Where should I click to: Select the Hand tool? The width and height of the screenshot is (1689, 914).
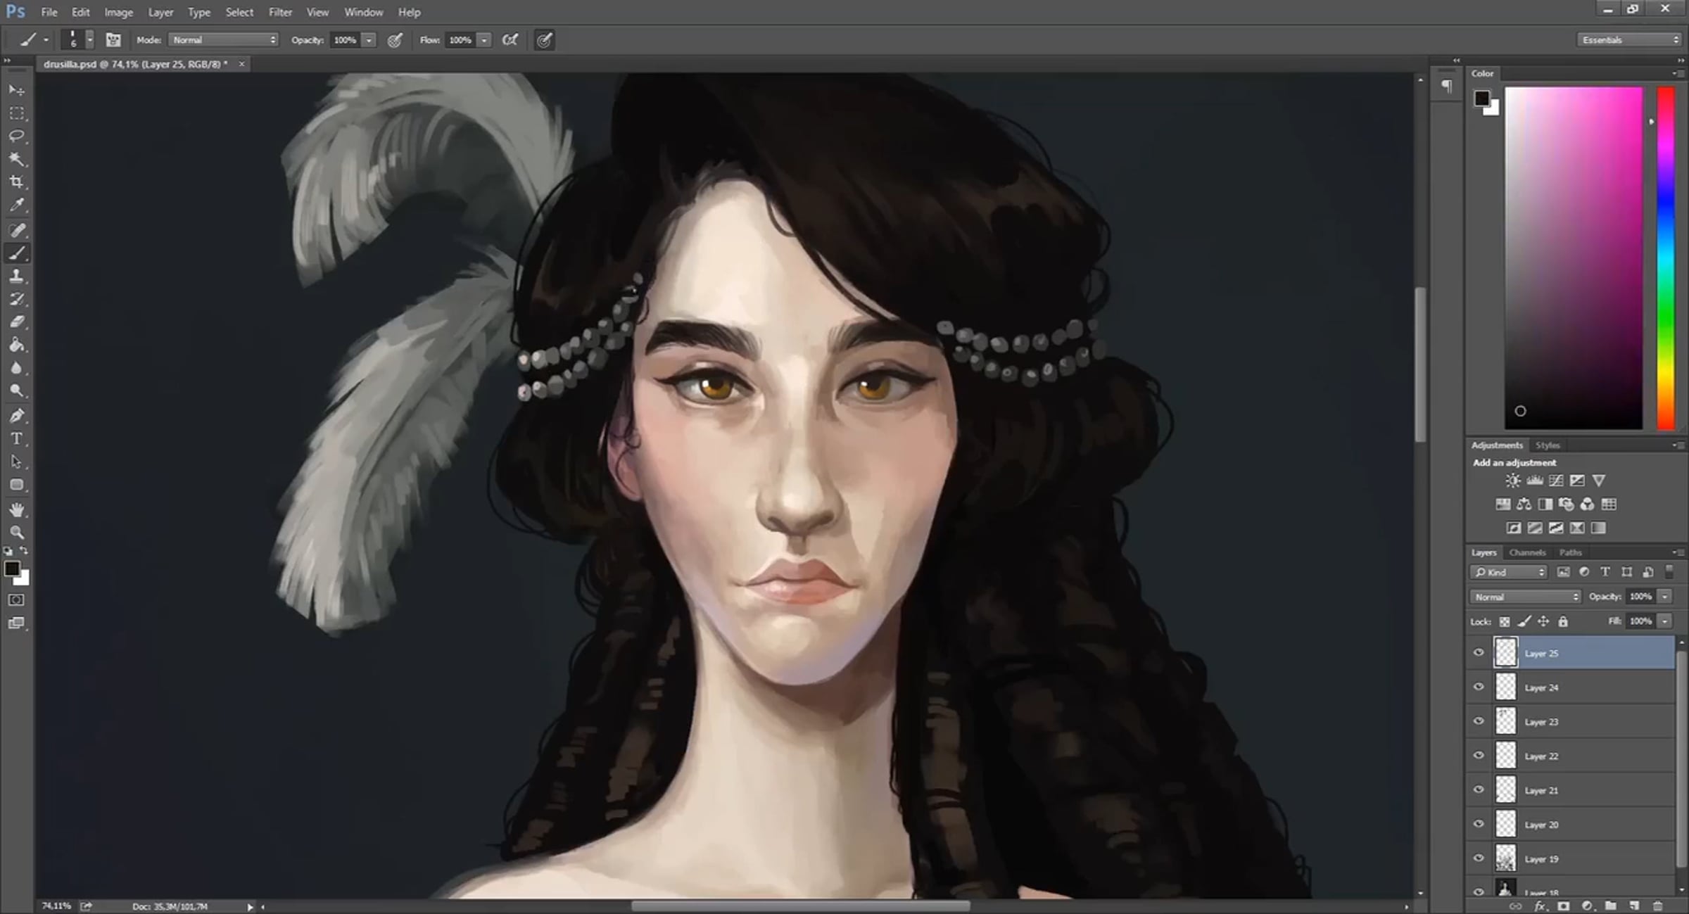pyautogui.click(x=17, y=509)
